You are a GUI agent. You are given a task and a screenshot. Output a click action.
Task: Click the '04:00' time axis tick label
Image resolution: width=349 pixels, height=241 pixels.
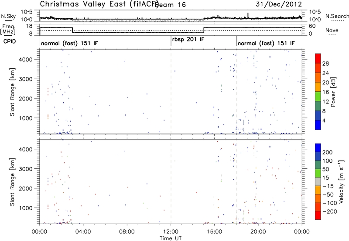tap(83, 232)
